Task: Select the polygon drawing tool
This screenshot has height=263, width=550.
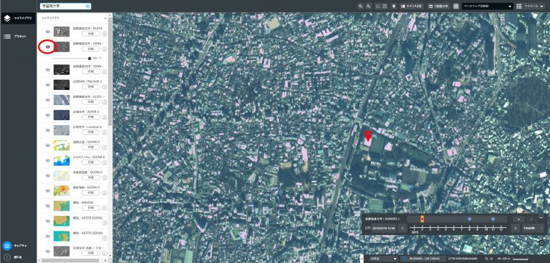Action: point(378,6)
